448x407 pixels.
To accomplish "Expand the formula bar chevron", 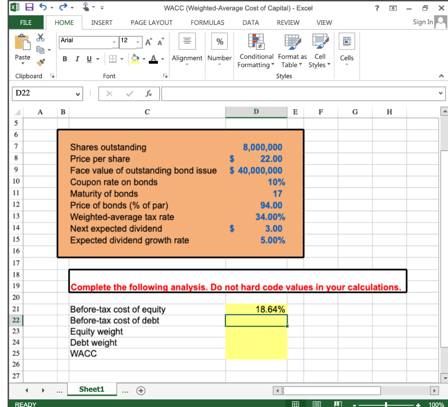I will tap(441, 93).
